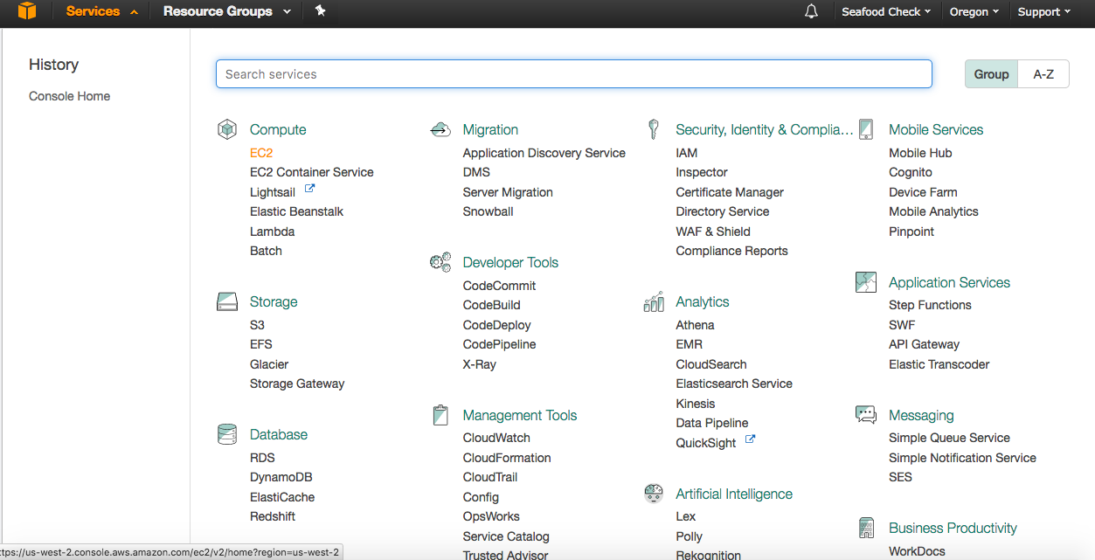Click the Security, Identity & Compliance heading
The image size is (1095, 560).
765,129
